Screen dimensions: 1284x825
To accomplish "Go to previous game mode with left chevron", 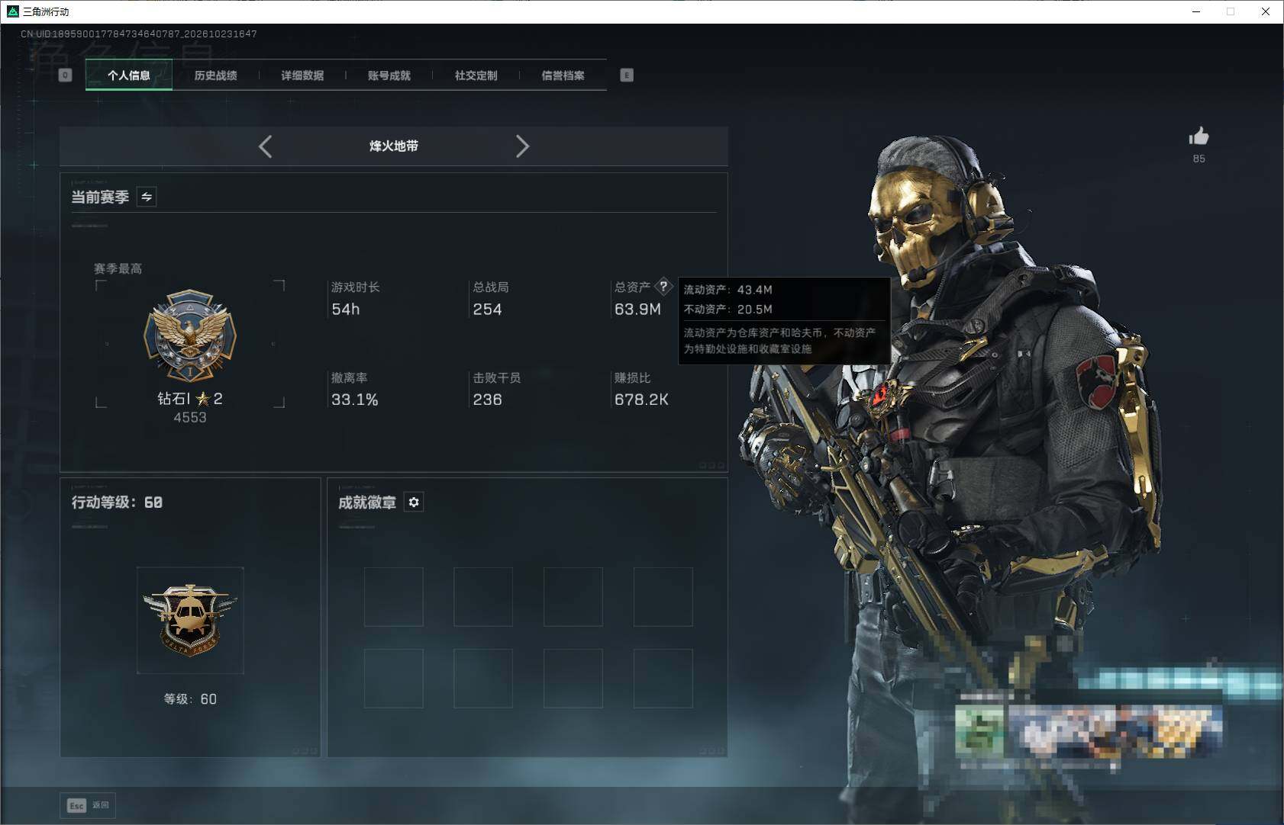I will coord(265,146).
